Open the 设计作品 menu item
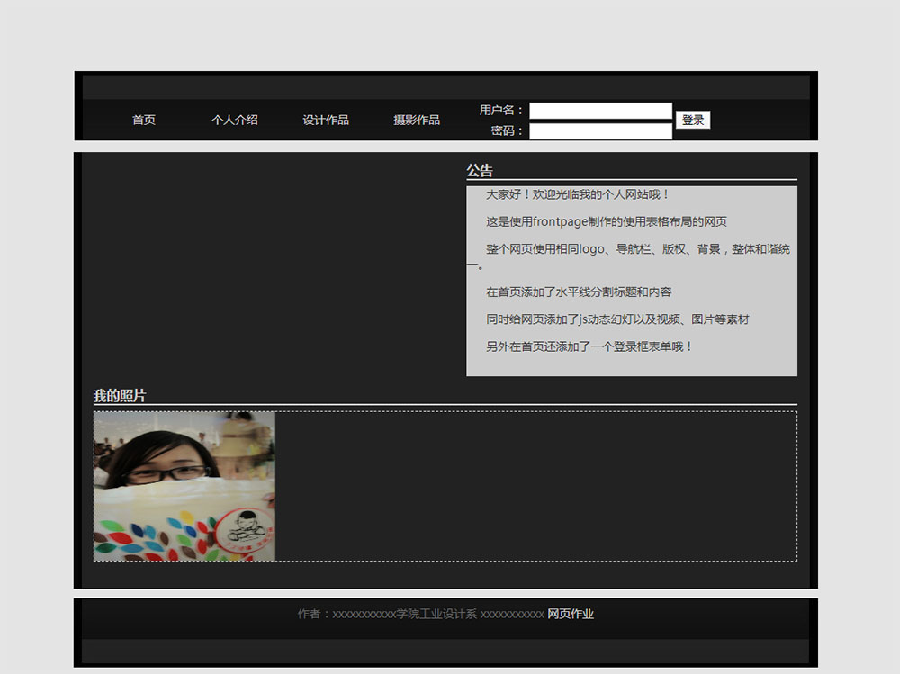The height and width of the screenshot is (674, 900). 326,120
